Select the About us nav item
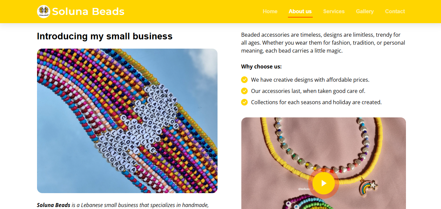Viewport: 441px width, 209px height. [x=300, y=11]
